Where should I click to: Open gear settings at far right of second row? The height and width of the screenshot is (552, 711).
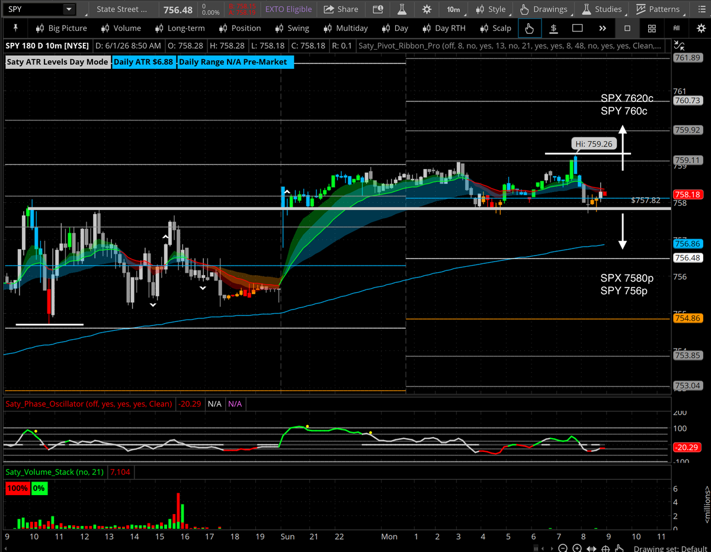point(701,28)
